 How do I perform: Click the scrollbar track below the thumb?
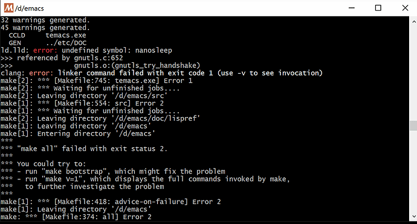pos(413,171)
